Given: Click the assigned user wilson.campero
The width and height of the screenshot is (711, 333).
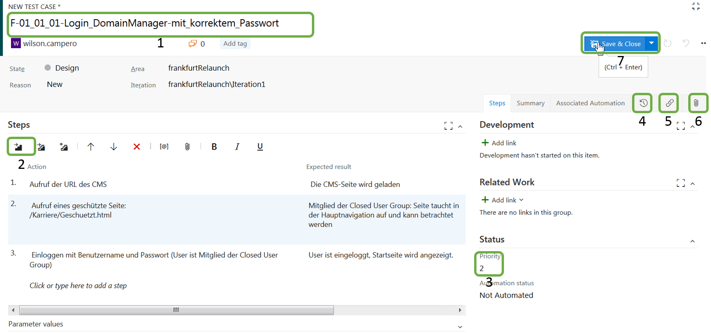Looking at the screenshot, I should 50,43.
